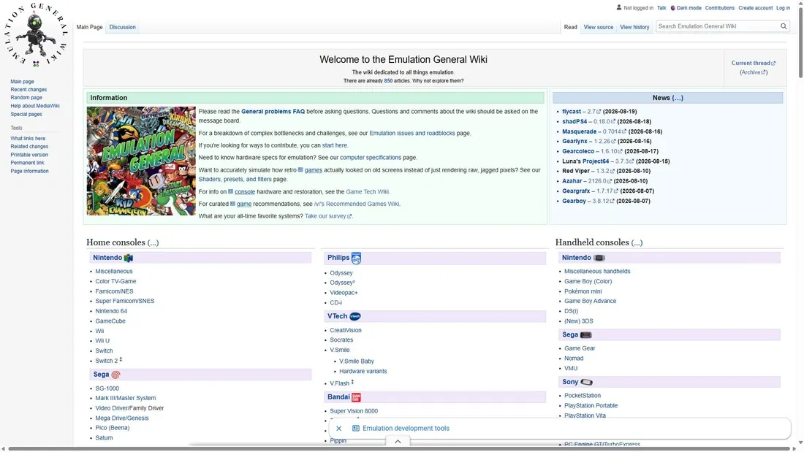
Task: Open Shaders, presets, and filters page
Action: tap(235, 180)
